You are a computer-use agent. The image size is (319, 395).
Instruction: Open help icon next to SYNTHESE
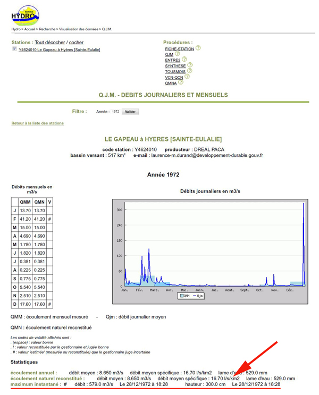pyautogui.click(x=190, y=65)
